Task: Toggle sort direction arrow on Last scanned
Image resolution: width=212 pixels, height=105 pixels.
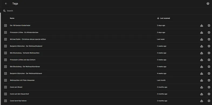Action: 158,18
